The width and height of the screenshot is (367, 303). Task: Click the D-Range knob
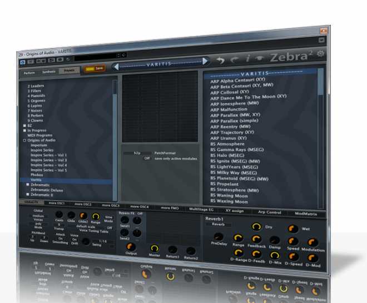[x=238, y=252]
